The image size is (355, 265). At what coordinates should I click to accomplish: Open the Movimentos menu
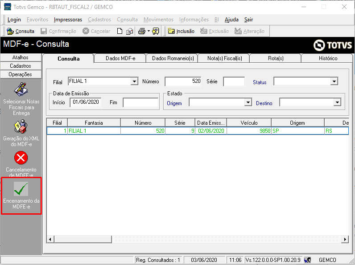tap(158, 20)
